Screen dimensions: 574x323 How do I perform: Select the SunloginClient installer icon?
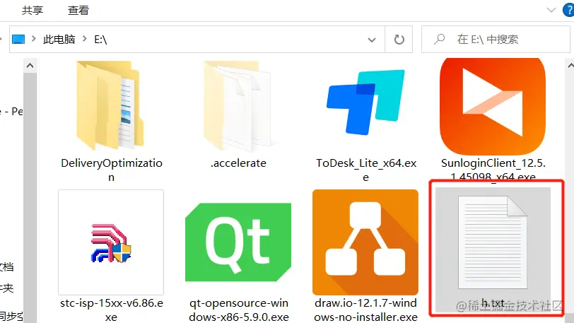pos(493,107)
